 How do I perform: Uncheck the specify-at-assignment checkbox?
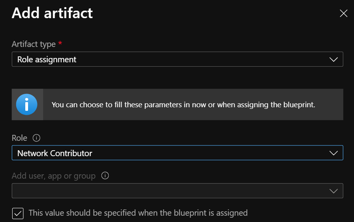coord(18,213)
